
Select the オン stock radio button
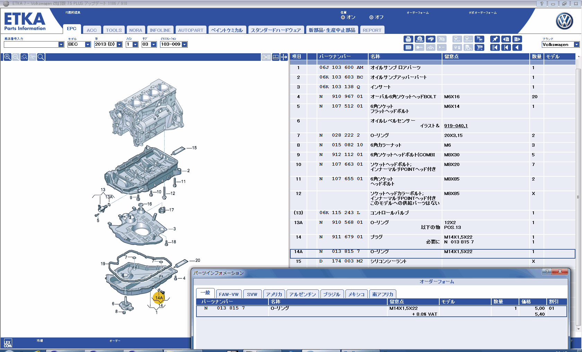(x=343, y=17)
